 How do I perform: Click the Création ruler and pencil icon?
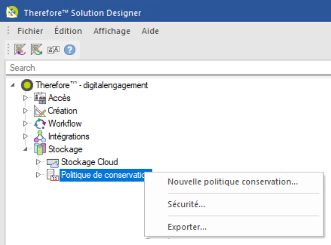pos(40,111)
